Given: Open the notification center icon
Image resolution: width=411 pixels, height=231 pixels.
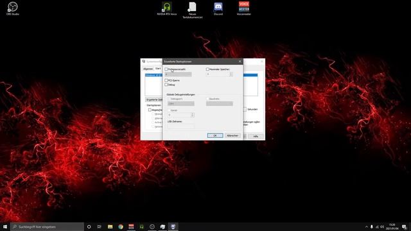Looking at the screenshot, I should click(404, 227).
